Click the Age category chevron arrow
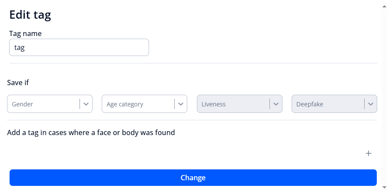The height and width of the screenshot is (195, 392). [x=181, y=104]
